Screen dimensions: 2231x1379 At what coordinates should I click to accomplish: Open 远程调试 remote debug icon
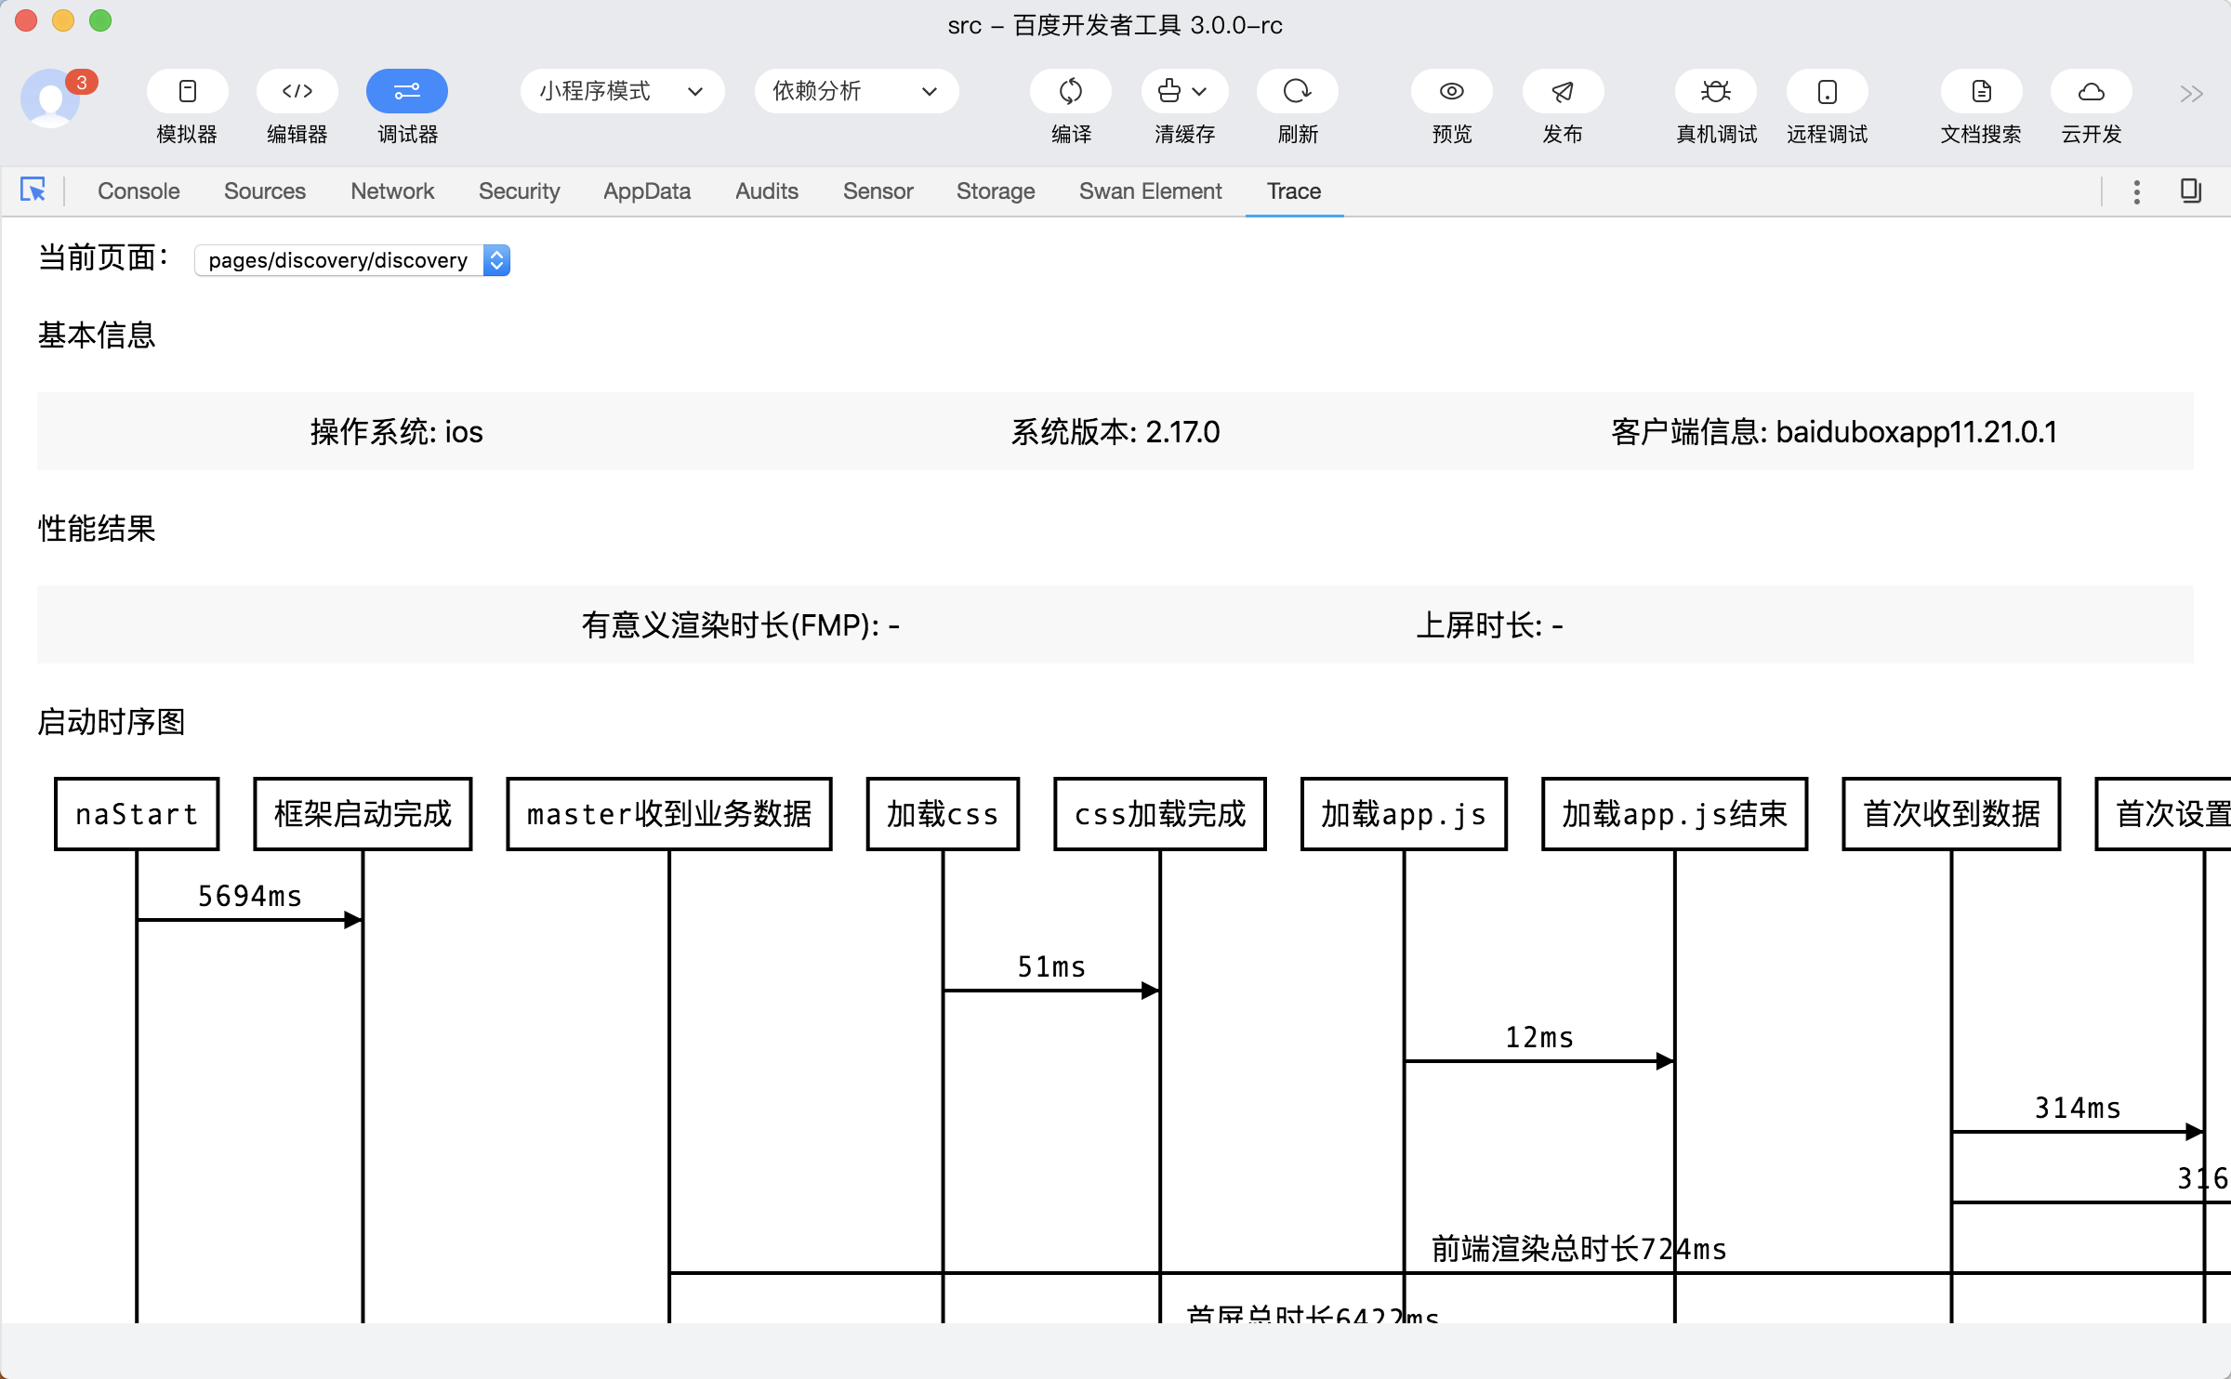[x=1827, y=91]
